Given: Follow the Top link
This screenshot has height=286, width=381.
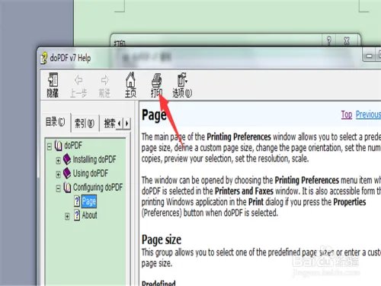Looking at the screenshot, I should point(347,114).
